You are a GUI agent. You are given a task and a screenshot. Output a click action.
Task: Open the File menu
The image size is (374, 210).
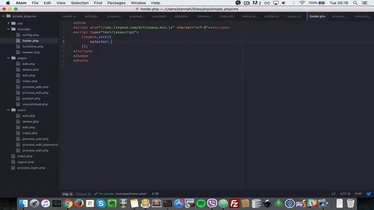click(35, 3)
